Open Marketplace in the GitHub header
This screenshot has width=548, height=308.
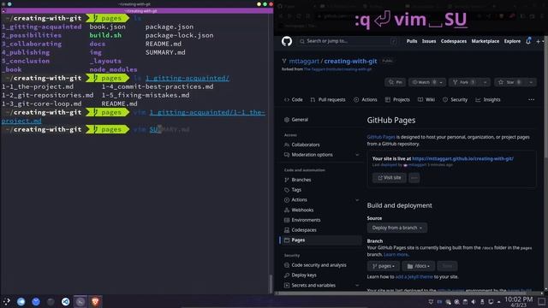click(485, 41)
